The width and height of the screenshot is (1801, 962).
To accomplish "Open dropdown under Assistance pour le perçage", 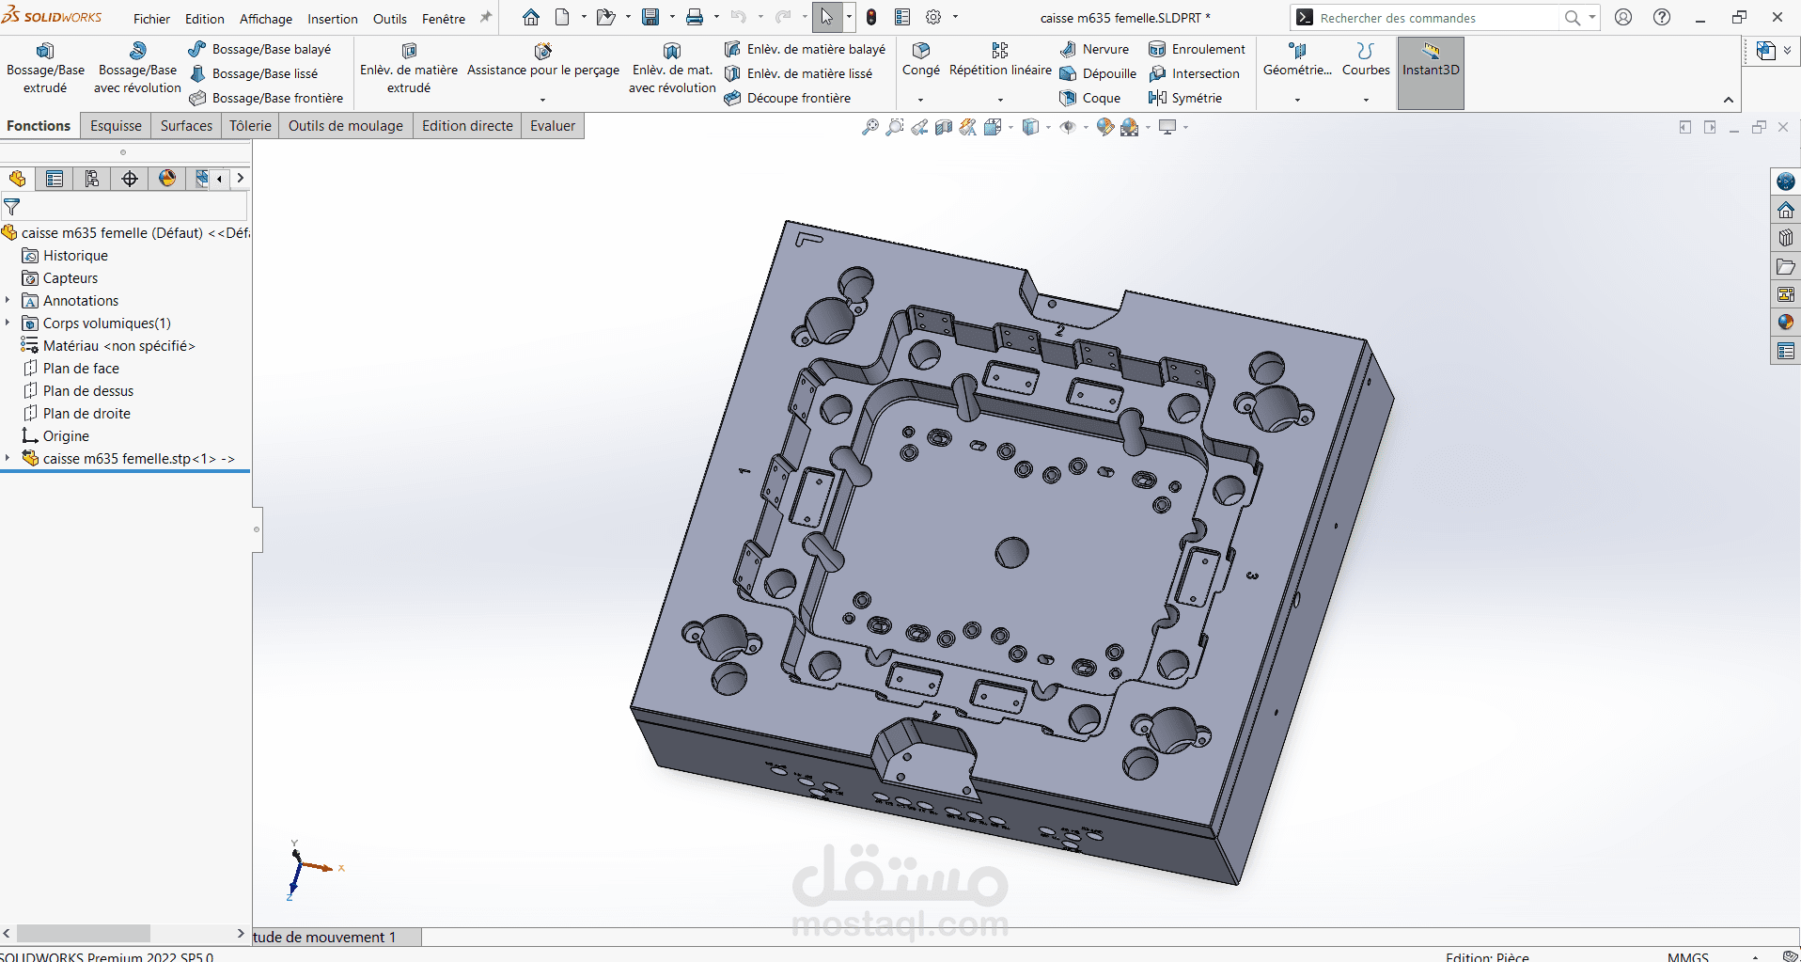I will (542, 100).
